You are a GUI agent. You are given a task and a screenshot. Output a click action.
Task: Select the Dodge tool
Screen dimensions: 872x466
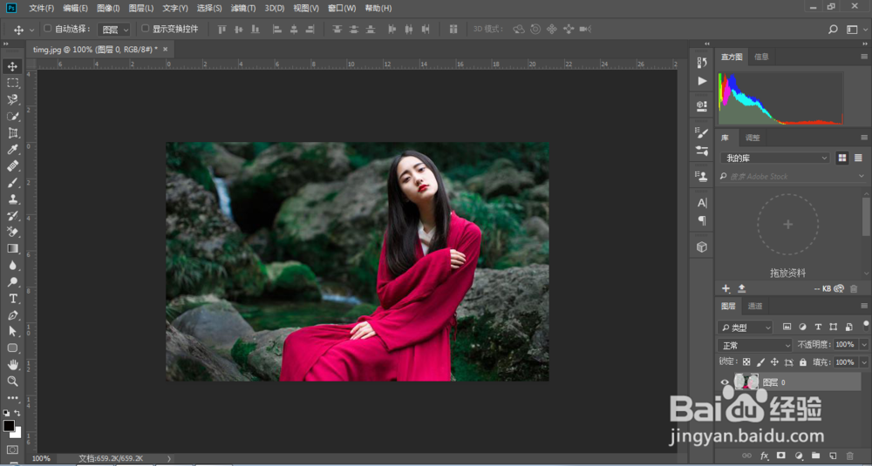13,282
